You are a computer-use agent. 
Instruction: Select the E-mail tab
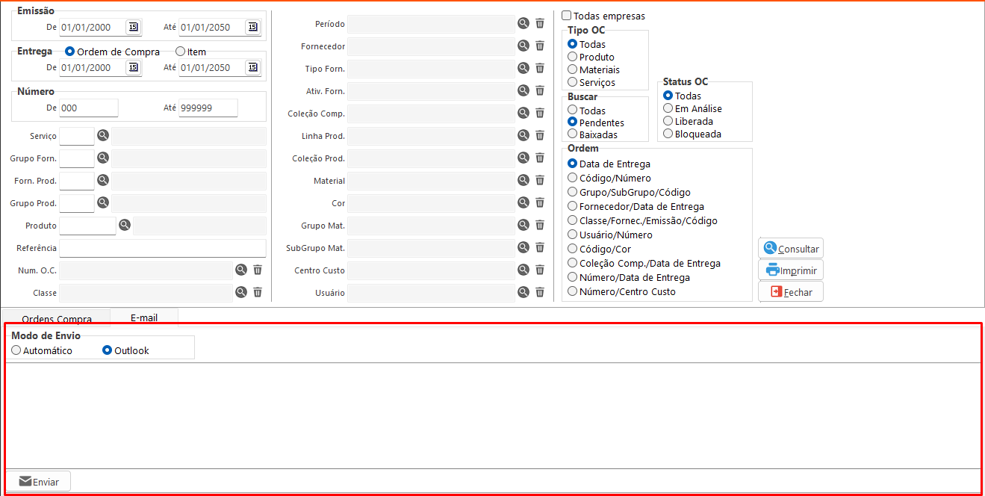pos(144,317)
